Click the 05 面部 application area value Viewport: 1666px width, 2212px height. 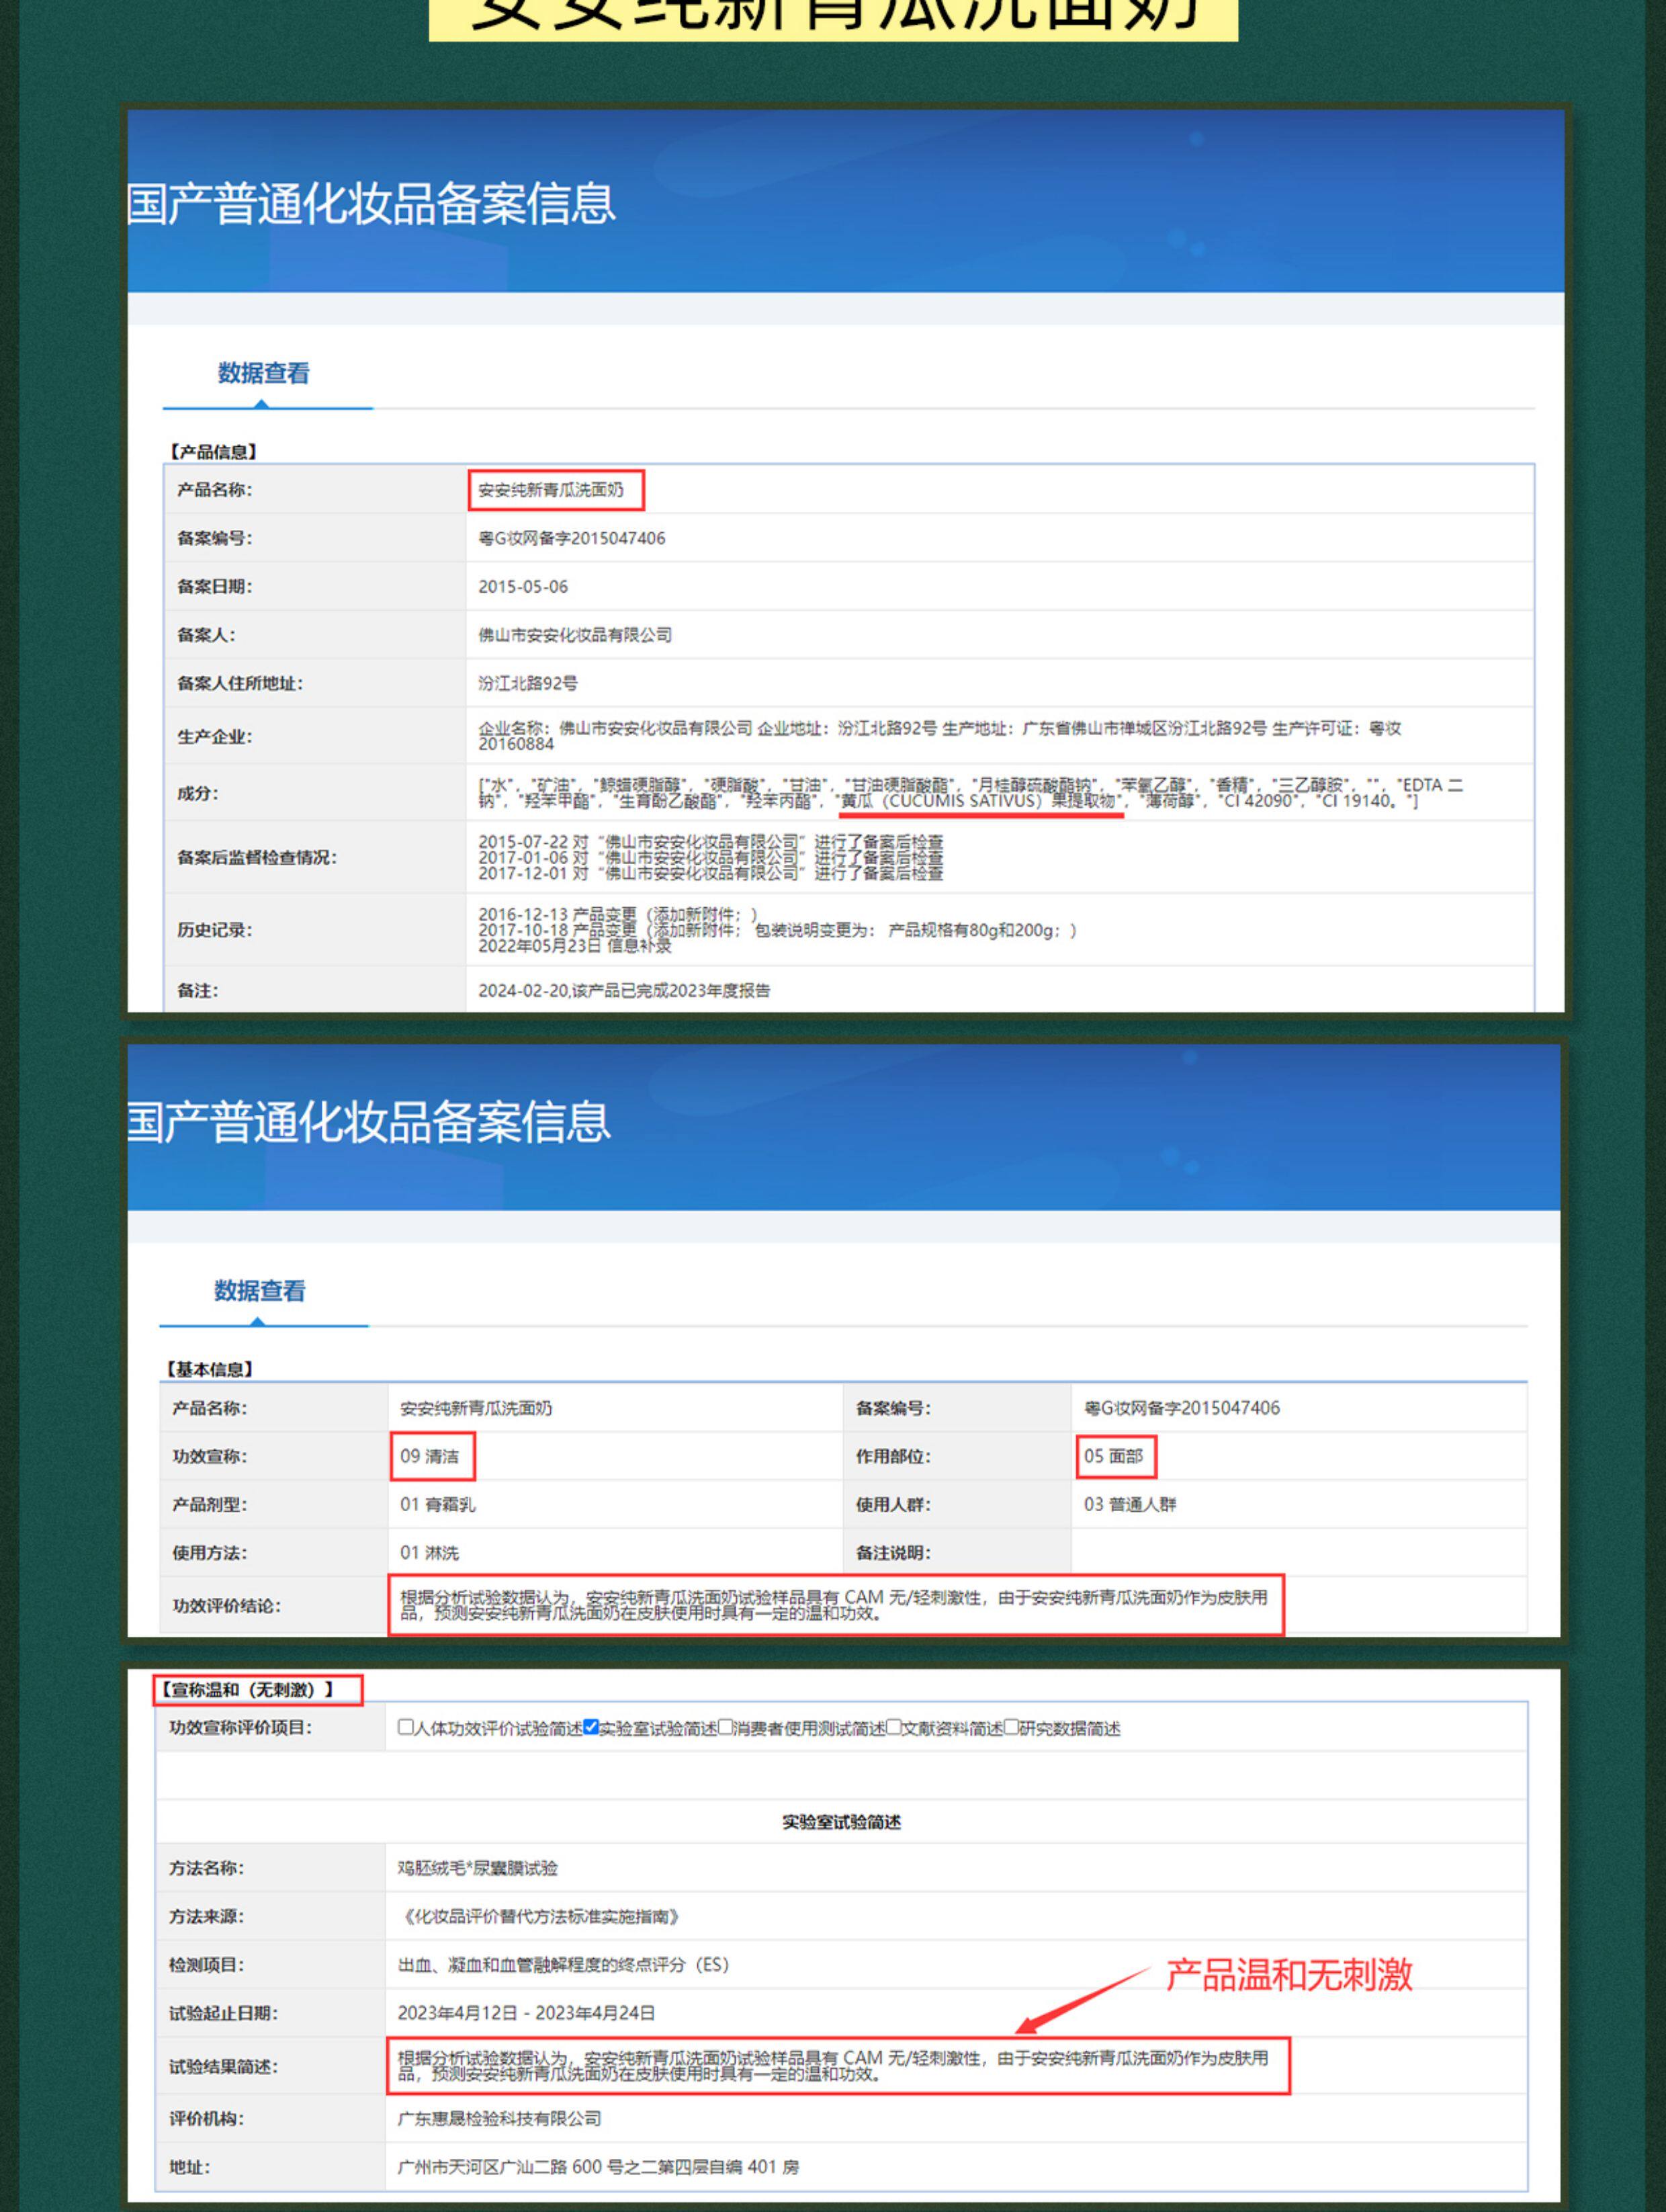[x=1113, y=1456]
